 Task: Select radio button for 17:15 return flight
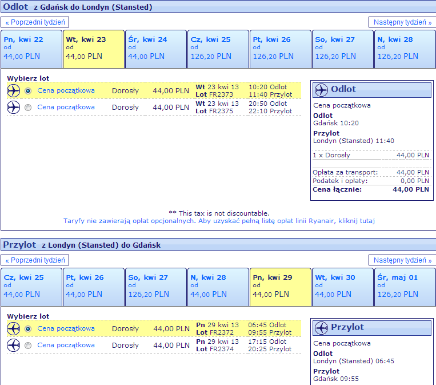(28, 346)
